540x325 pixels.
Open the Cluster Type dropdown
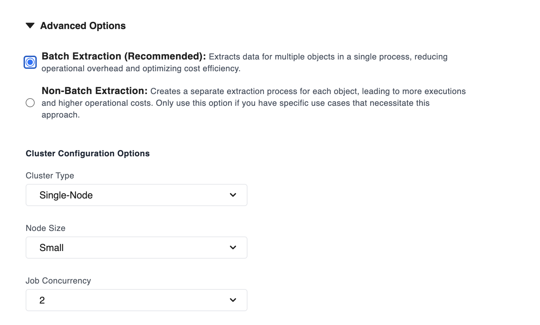click(x=136, y=195)
